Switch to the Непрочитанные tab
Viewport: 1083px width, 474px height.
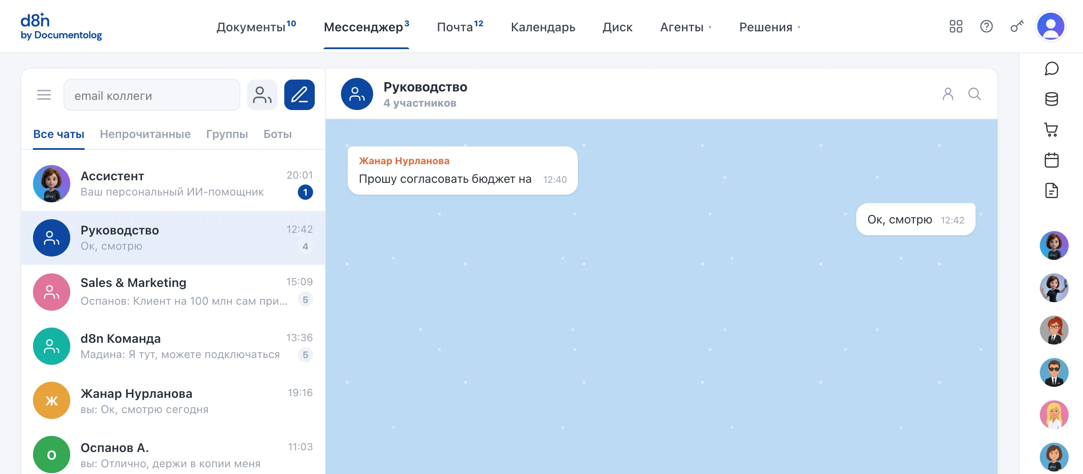(x=145, y=134)
